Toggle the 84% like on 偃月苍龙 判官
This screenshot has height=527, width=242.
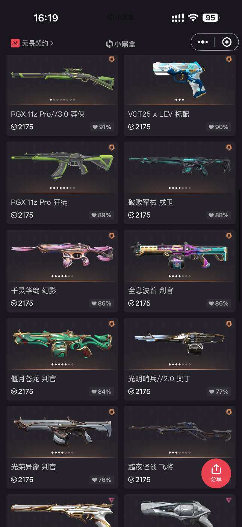pos(101,391)
